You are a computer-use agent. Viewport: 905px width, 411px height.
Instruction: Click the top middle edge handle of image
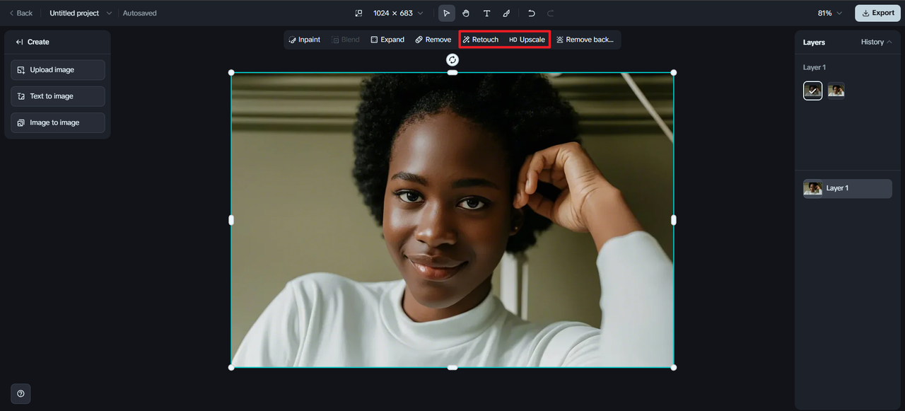[x=452, y=73]
